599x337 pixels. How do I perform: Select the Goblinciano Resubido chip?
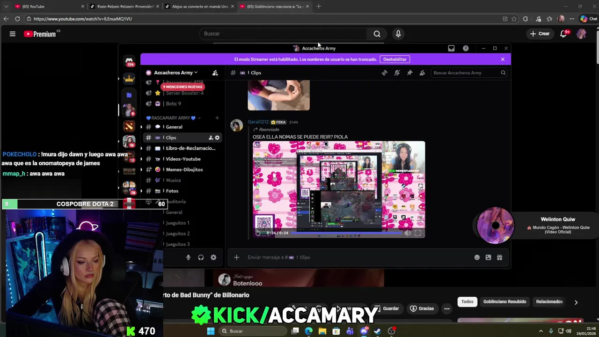coord(504,302)
